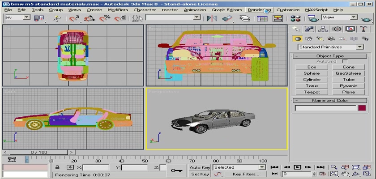Click the Teapot object button

(x=312, y=92)
